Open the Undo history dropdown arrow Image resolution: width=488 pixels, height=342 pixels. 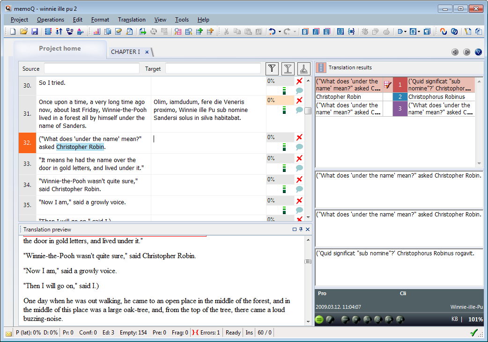pos(280,31)
